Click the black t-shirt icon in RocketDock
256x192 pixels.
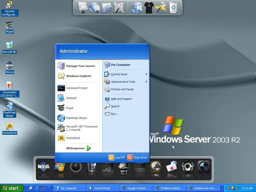click(149, 7)
